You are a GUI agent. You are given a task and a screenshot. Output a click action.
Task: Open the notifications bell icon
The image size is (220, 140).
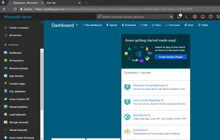pyautogui.click(x=179, y=16)
